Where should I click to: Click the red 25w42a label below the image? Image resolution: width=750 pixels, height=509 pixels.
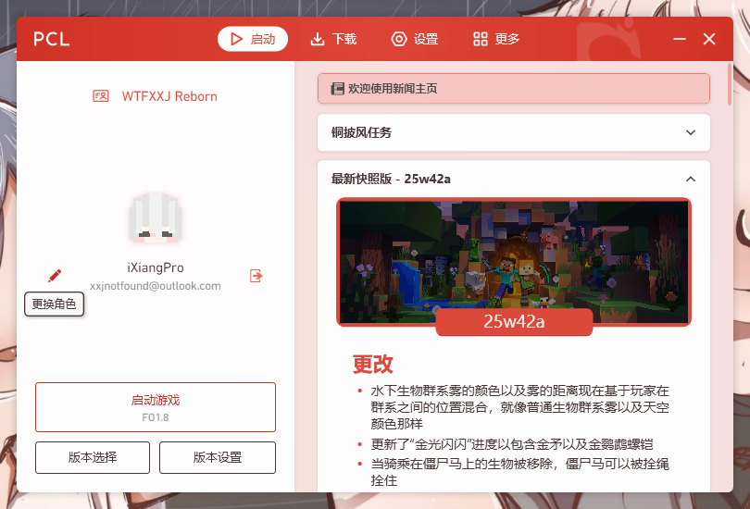click(513, 322)
